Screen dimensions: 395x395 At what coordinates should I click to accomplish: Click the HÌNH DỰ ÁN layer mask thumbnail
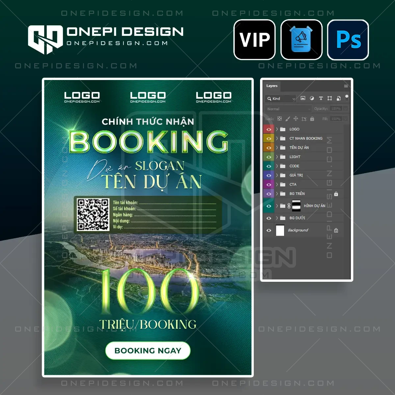(x=297, y=206)
